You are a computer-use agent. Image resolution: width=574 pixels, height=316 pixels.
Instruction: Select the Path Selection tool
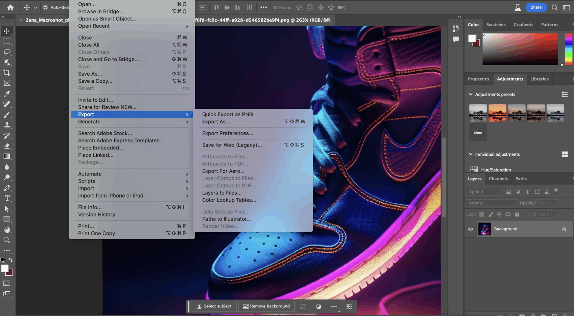[7, 209]
